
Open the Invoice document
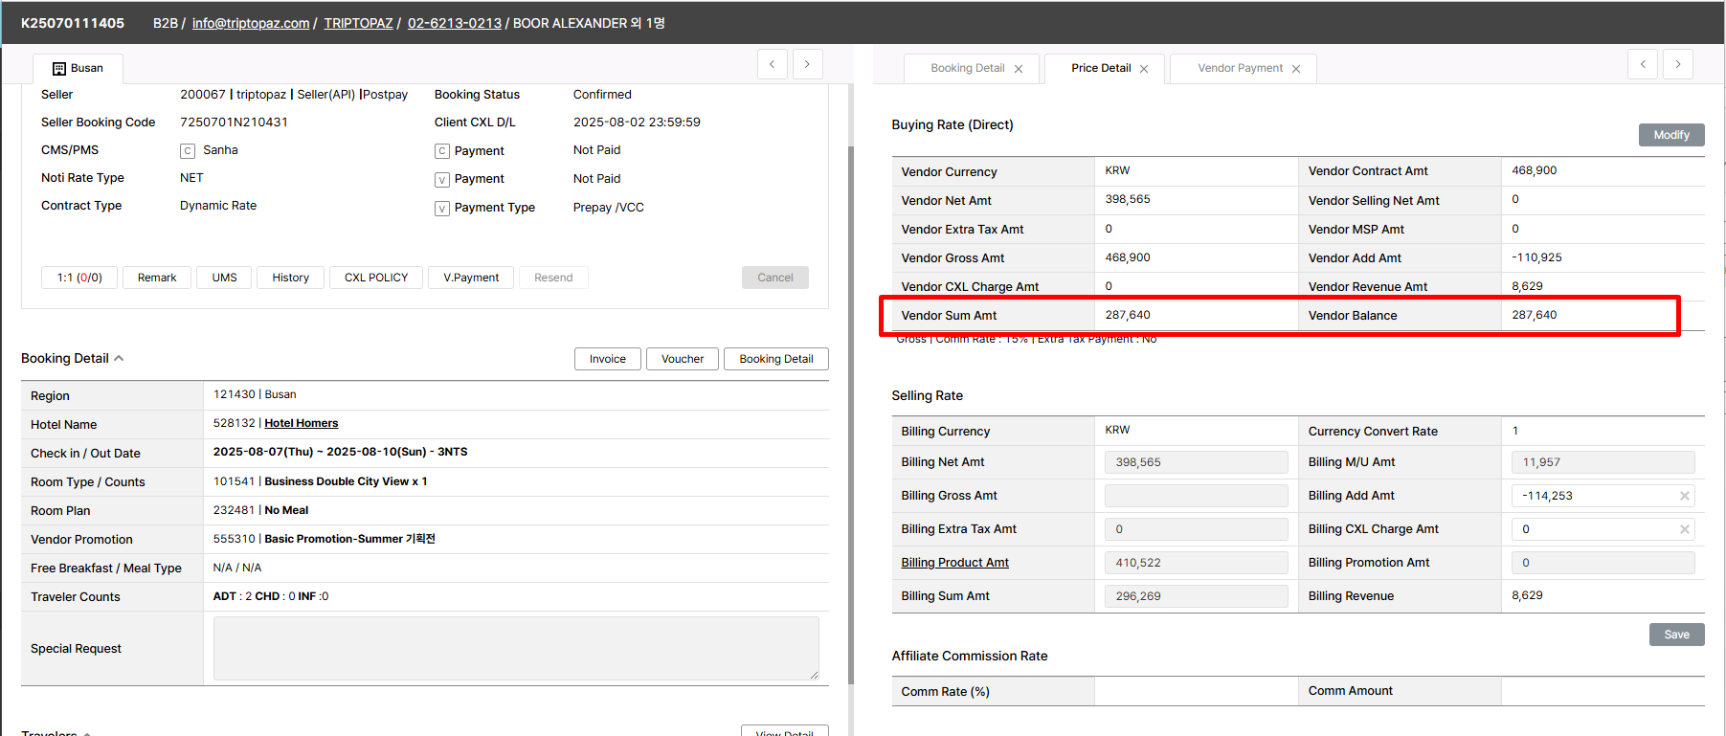[607, 359]
